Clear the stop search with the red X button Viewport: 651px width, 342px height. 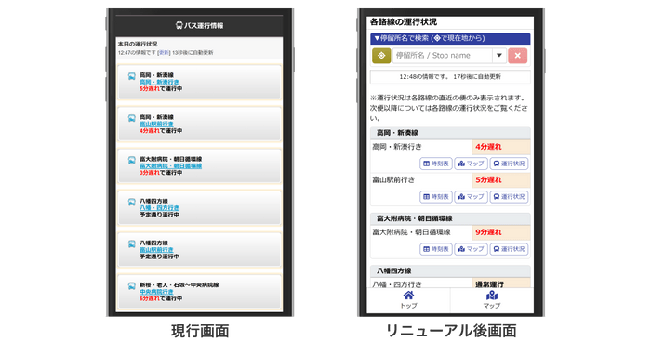click(517, 56)
